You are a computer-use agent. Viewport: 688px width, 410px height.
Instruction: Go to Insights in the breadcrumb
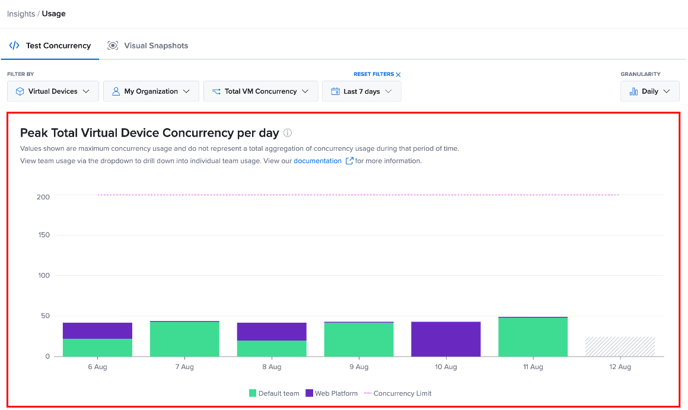pos(21,14)
